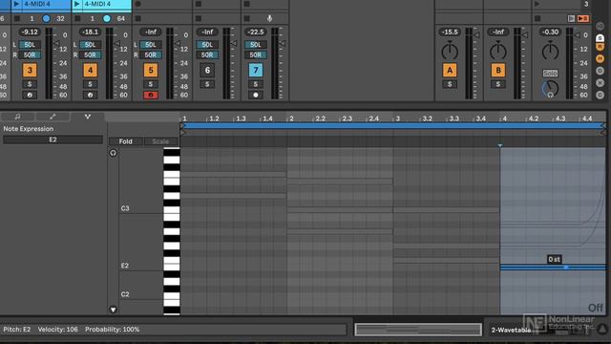
Task: Click empty clip slot stop square on track 7
Action: [246, 4]
